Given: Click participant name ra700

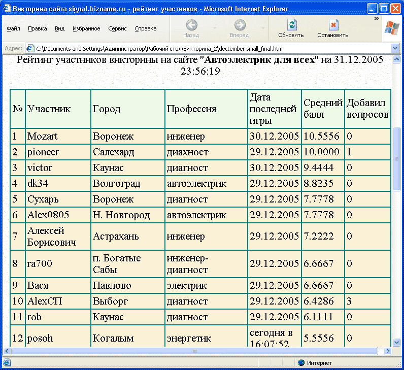Looking at the screenshot, I should tap(40, 263).
